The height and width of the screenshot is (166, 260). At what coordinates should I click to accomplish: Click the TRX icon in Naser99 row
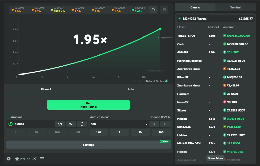coord(225,102)
